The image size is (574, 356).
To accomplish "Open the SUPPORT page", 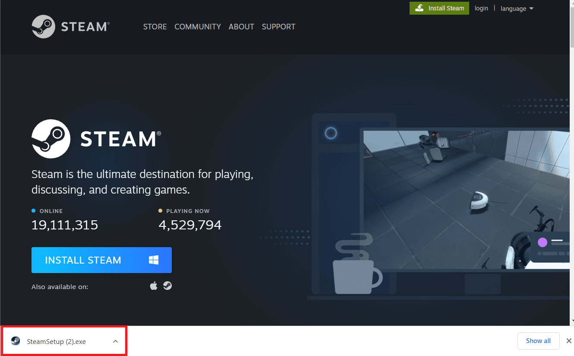I will coord(278,27).
